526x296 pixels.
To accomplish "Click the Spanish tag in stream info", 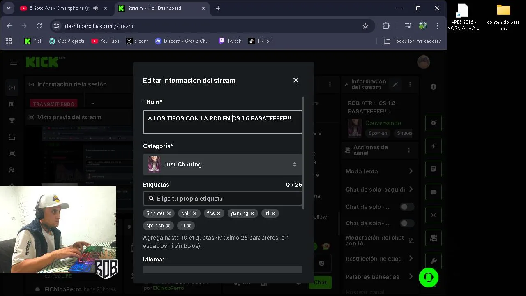I will (378, 133).
